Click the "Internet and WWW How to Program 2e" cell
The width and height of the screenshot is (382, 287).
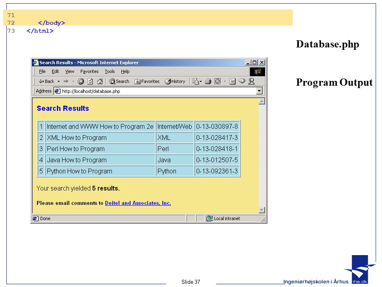click(x=100, y=126)
